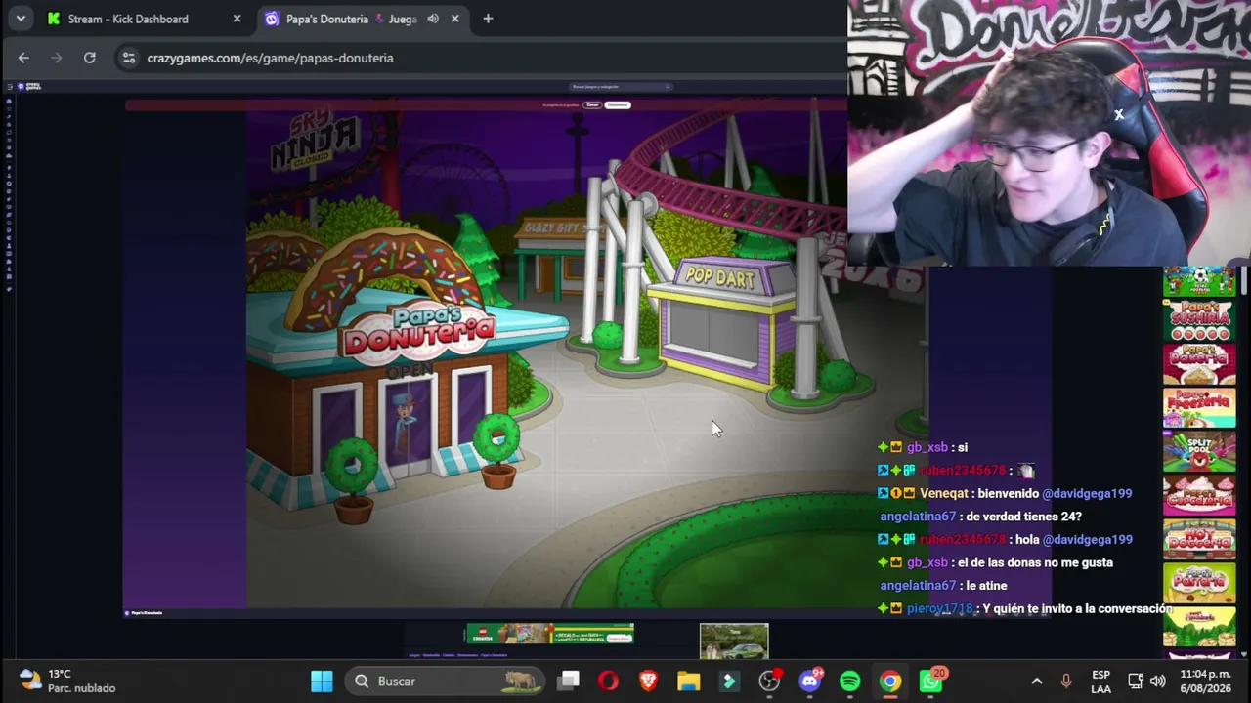Open a new browser tab
1251x703 pixels.
[488, 19]
